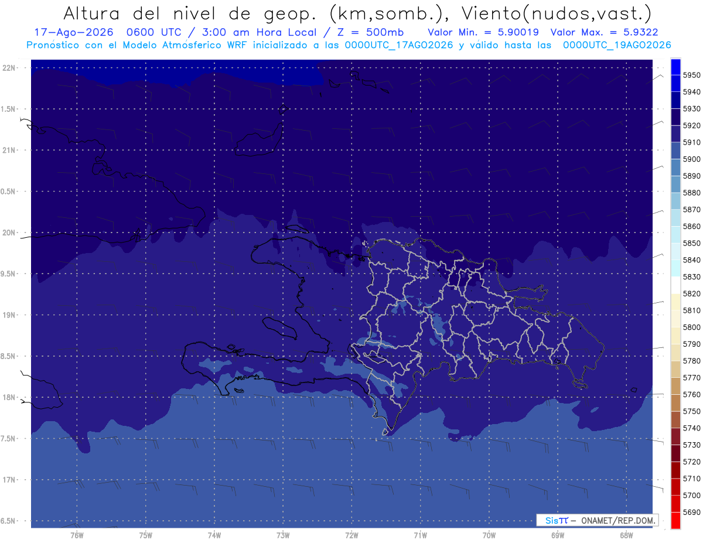
Task: Click the '22N' latitude label
Action: (x=9, y=67)
